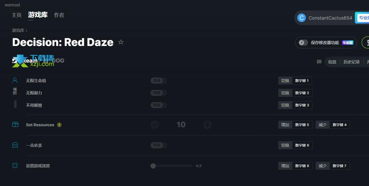
Task: Click 历史记录 button
Action: click(x=351, y=62)
